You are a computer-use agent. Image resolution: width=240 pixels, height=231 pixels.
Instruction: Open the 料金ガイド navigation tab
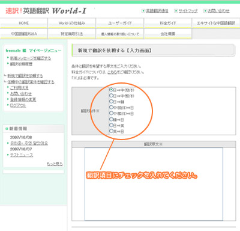(x=168, y=23)
